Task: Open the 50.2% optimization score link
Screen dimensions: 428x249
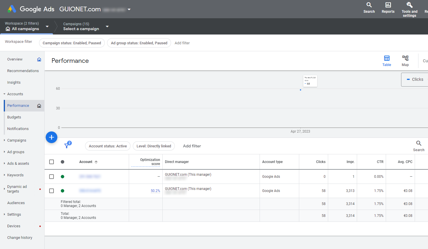Action: 155,191
